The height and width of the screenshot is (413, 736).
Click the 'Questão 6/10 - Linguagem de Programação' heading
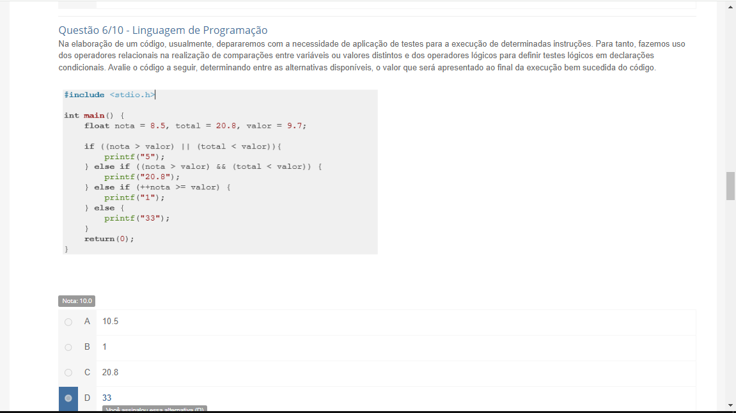point(162,30)
